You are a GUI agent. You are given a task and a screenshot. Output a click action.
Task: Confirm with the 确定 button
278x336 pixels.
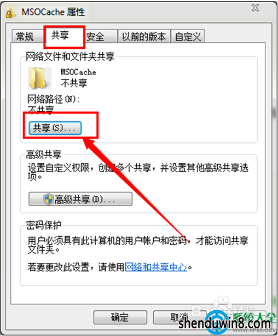[120, 317]
